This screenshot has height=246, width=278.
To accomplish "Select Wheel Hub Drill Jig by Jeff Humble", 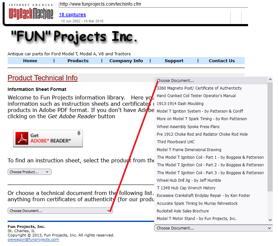I will point(189,180).
